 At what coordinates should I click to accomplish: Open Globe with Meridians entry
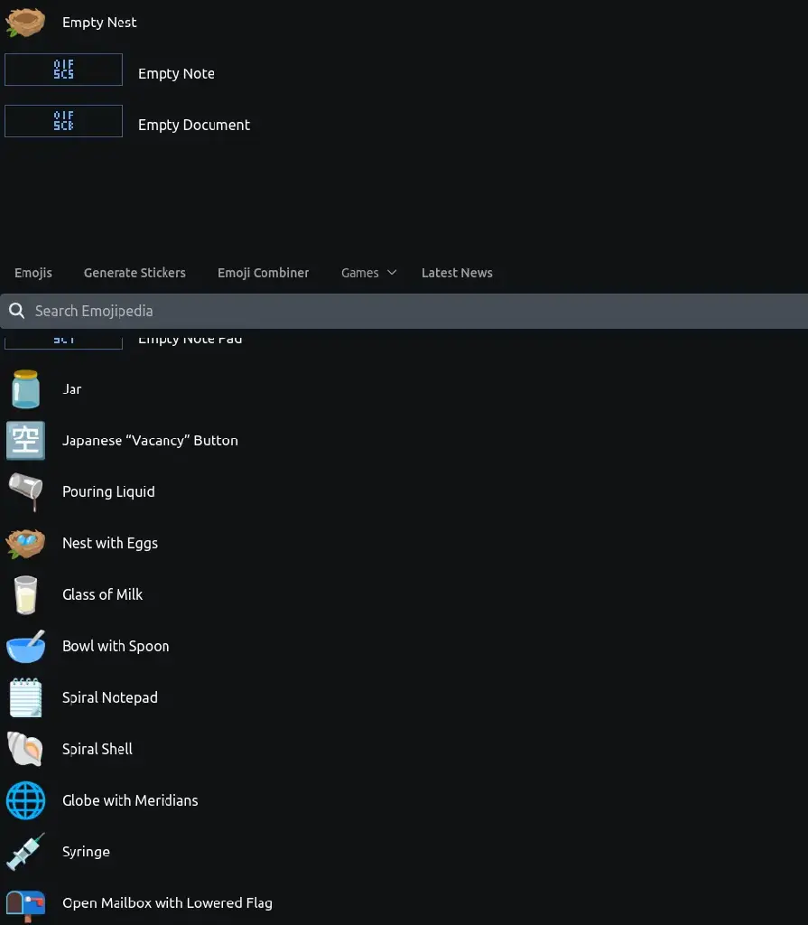[130, 800]
